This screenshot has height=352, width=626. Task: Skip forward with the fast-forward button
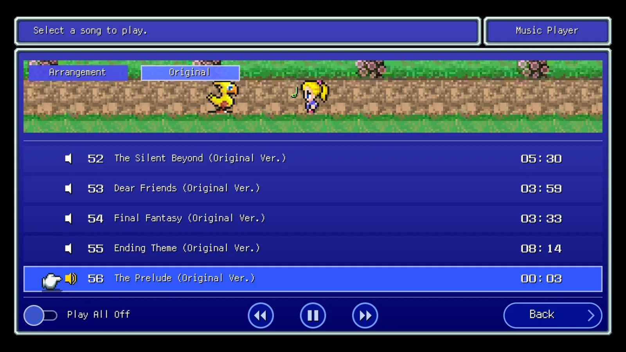pos(365,315)
